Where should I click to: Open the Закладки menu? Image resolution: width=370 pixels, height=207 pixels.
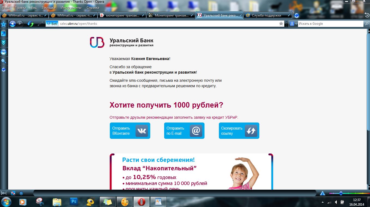click(x=49, y=8)
